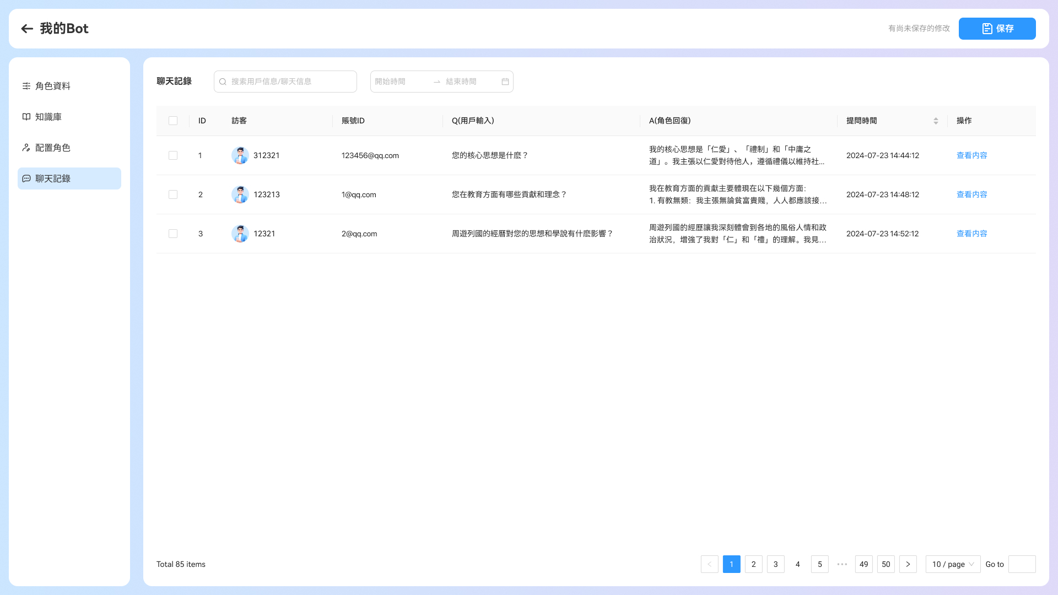Check the checkbox for row ID 3
This screenshot has height=595, width=1058.
tap(173, 234)
